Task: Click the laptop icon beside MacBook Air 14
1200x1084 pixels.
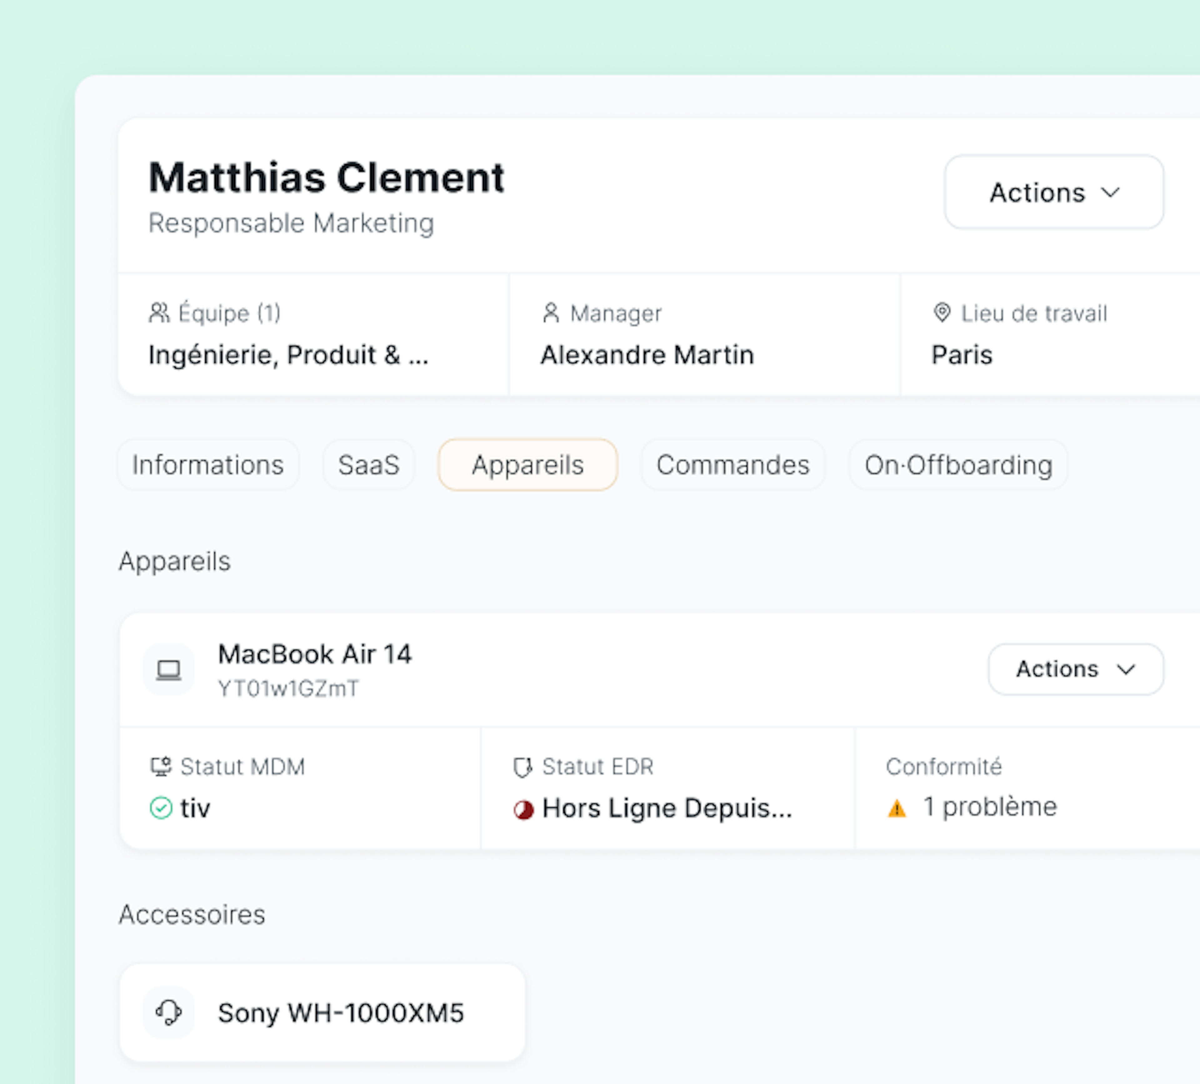Action: 168,670
